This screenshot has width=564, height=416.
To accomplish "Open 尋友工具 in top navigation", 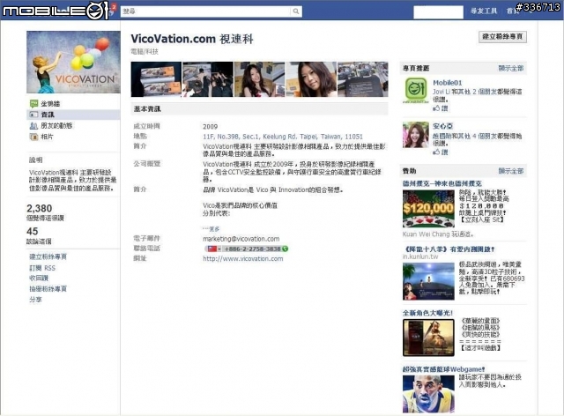I will pos(484,11).
